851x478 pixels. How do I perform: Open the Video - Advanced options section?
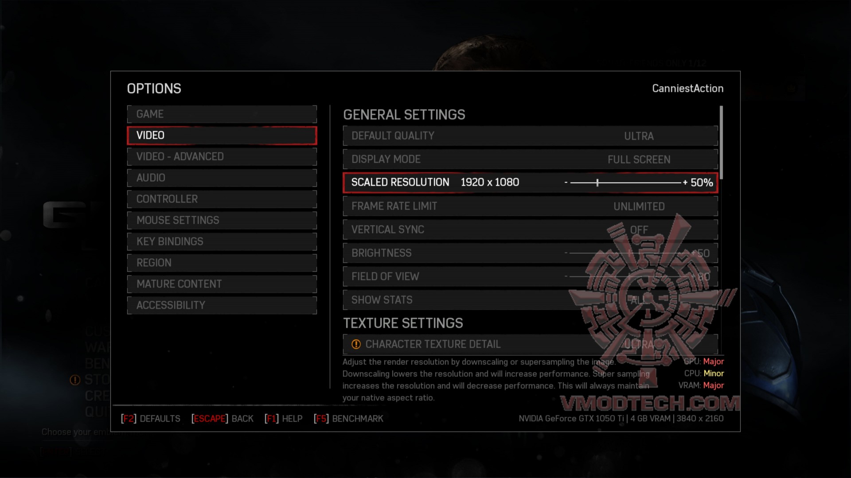point(222,156)
